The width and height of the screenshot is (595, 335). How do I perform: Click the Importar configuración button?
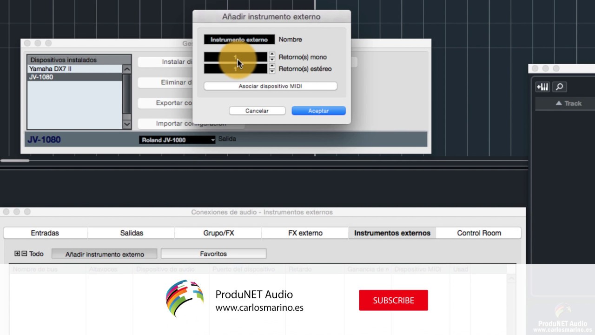(x=191, y=124)
